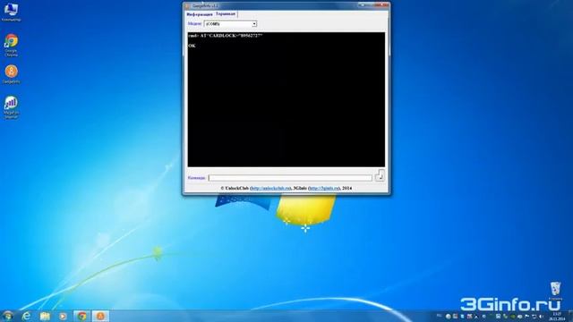Open the unlockclub.ru link
The height and width of the screenshot is (322, 573).
click(270, 189)
